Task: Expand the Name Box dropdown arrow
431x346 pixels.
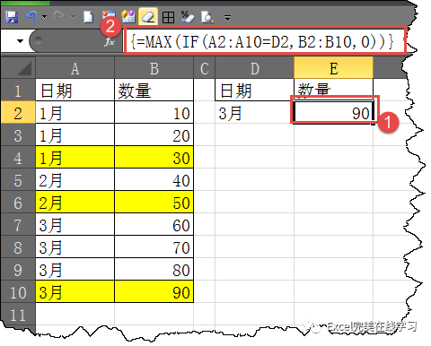Action: point(20,40)
